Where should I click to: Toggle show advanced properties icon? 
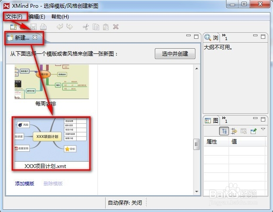(x=234, y=131)
